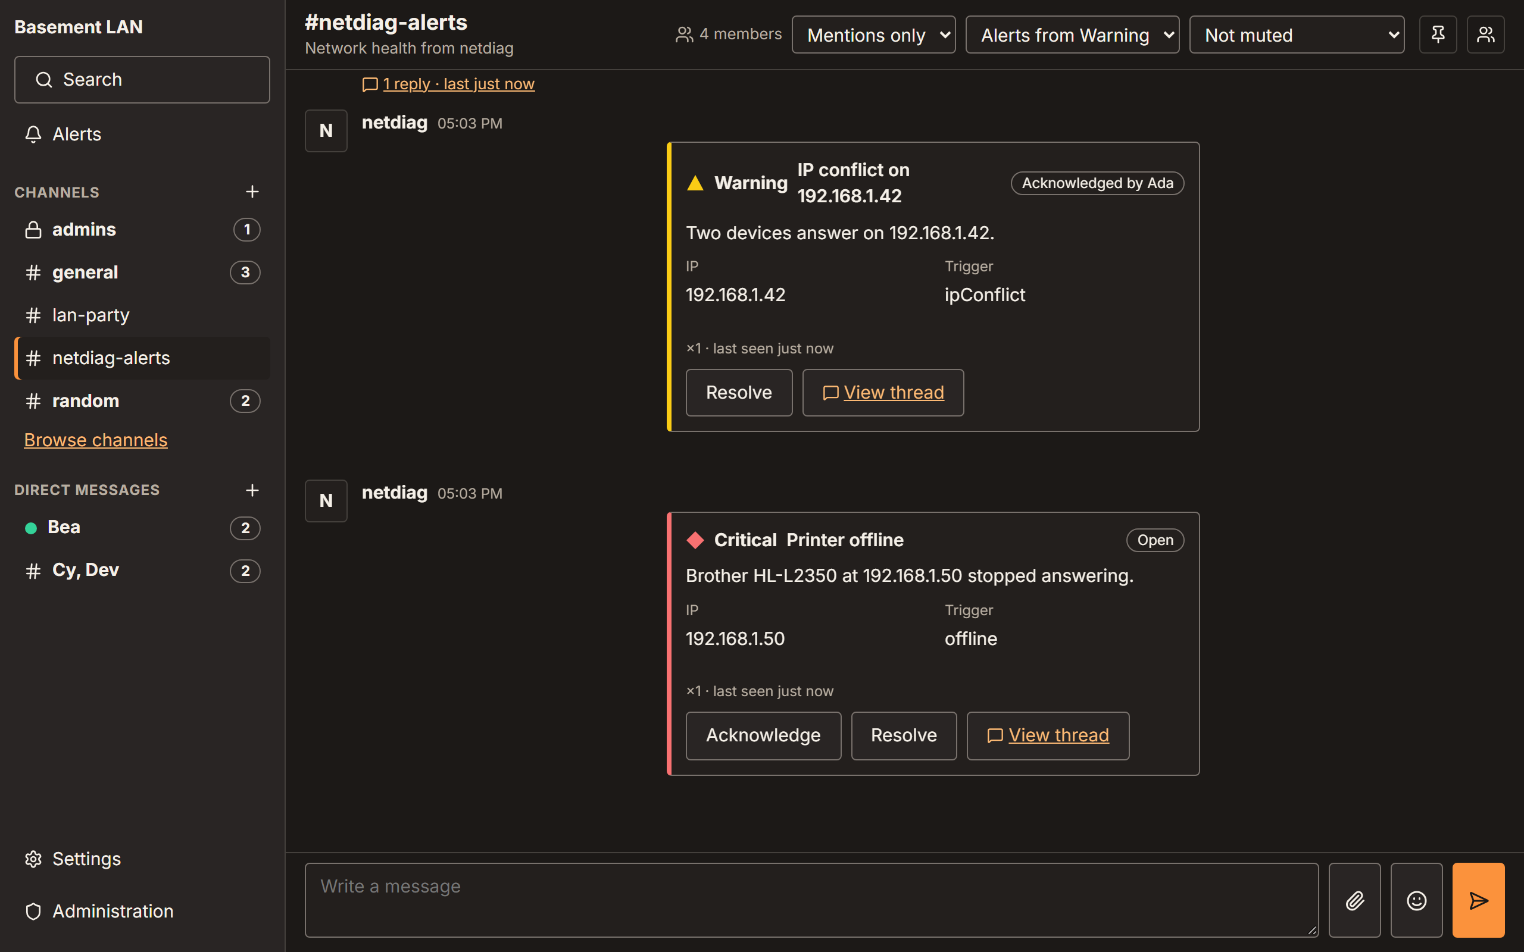
Task: Click the 4 members count
Action: tap(729, 34)
